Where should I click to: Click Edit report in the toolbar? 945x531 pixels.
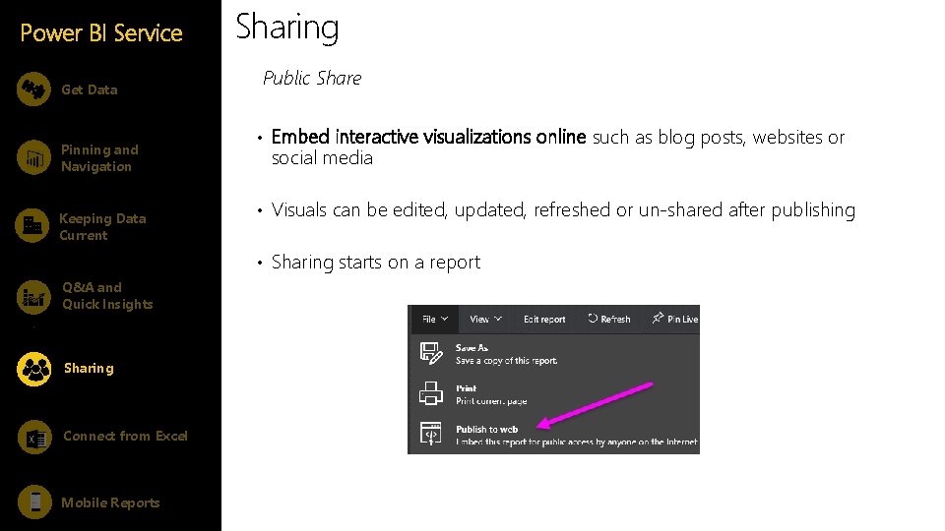tap(544, 319)
